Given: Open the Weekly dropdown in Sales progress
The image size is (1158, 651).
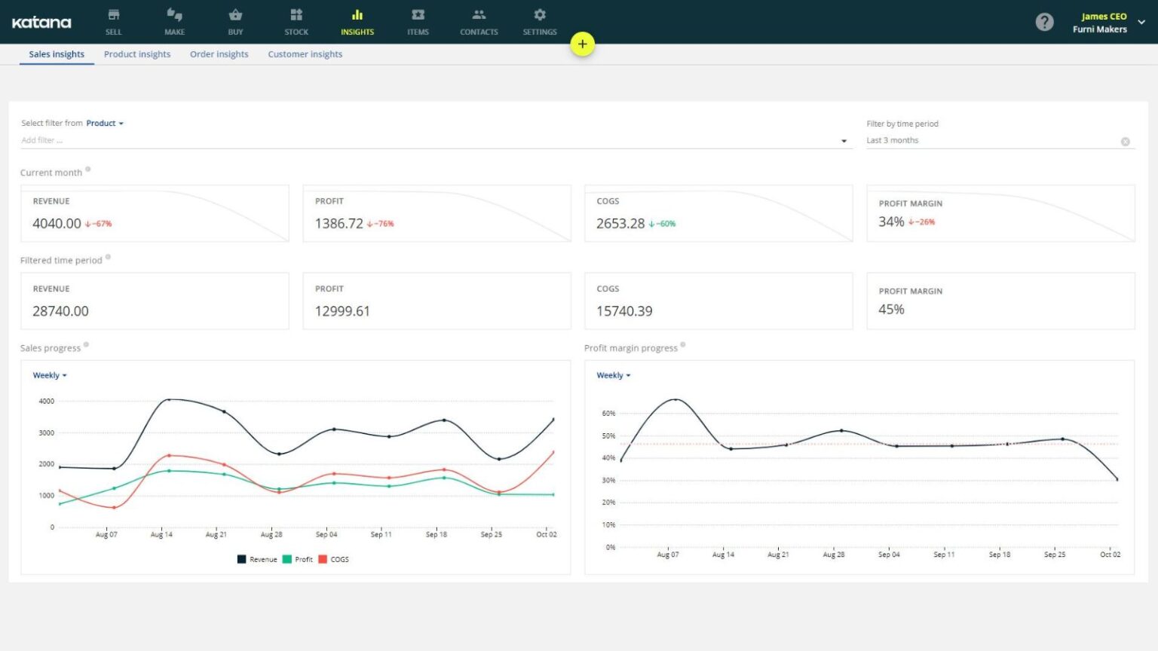Looking at the screenshot, I should coord(50,375).
